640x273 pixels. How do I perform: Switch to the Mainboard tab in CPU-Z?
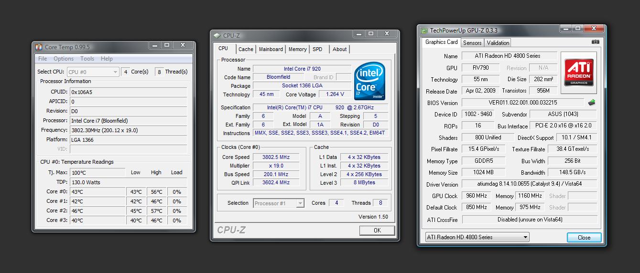[271, 49]
